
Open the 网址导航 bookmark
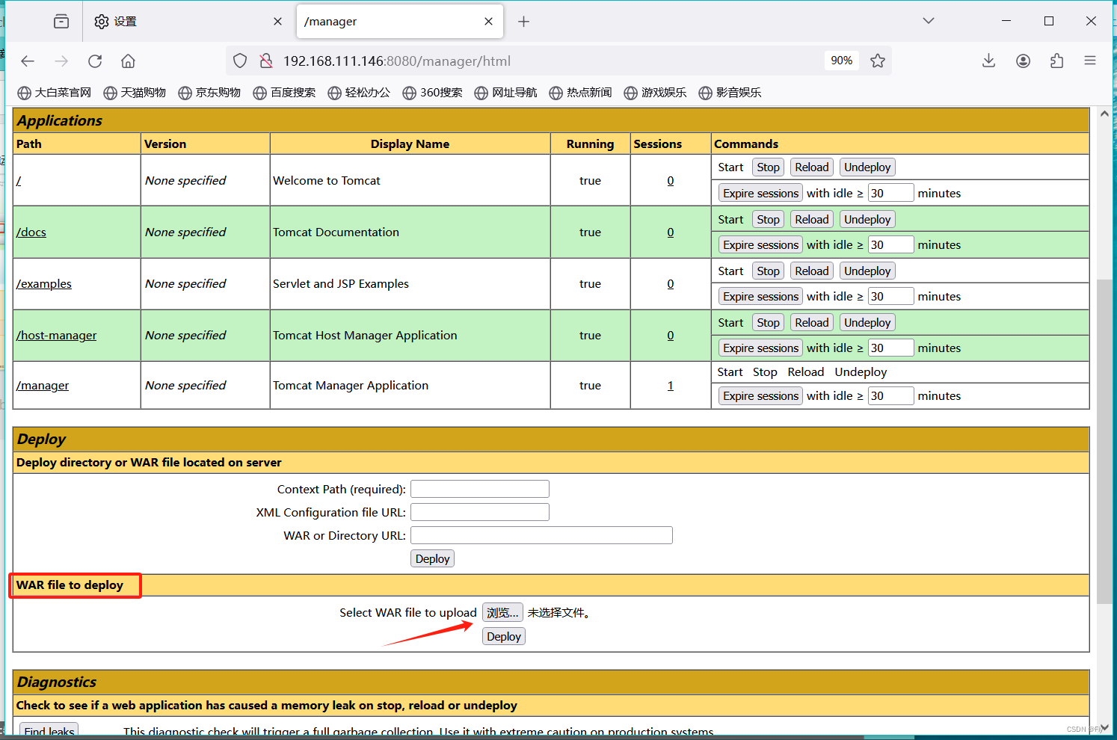click(x=505, y=93)
